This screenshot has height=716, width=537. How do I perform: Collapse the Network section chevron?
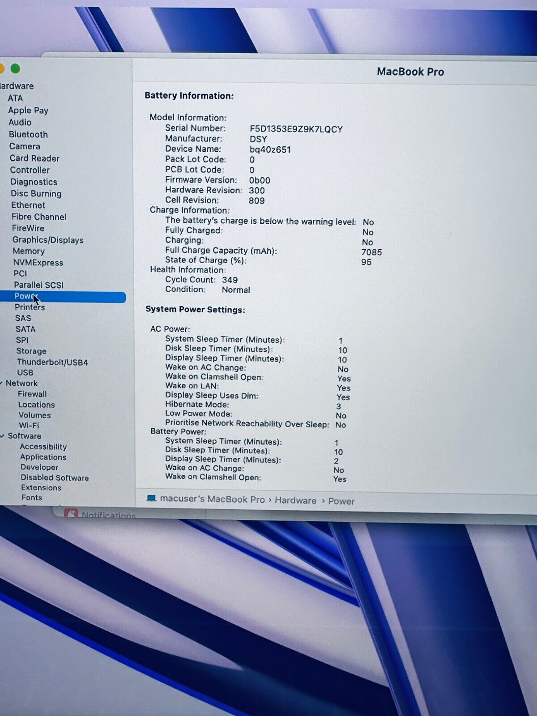(x=1, y=384)
